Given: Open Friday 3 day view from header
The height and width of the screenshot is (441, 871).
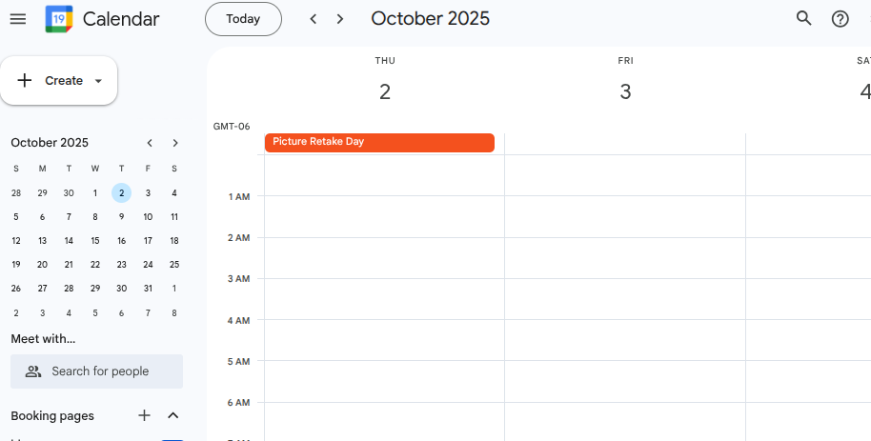Looking at the screenshot, I should pos(625,91).
